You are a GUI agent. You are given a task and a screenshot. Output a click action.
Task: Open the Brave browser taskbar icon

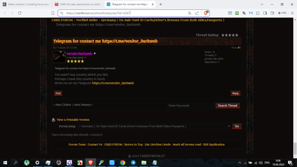(91, 163)
